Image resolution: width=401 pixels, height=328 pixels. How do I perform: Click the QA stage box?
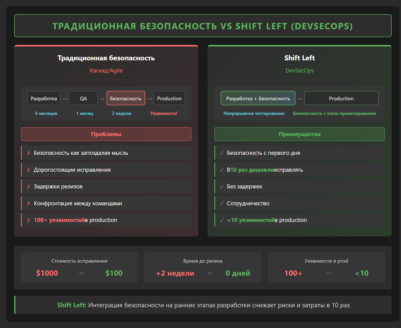click(x=83, y=98)
